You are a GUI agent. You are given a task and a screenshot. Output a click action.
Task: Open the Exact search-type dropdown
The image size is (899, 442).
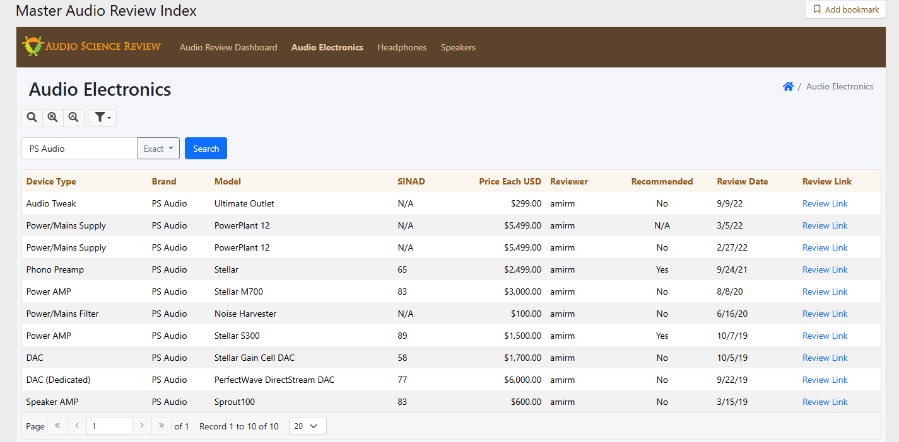[158, 149]
